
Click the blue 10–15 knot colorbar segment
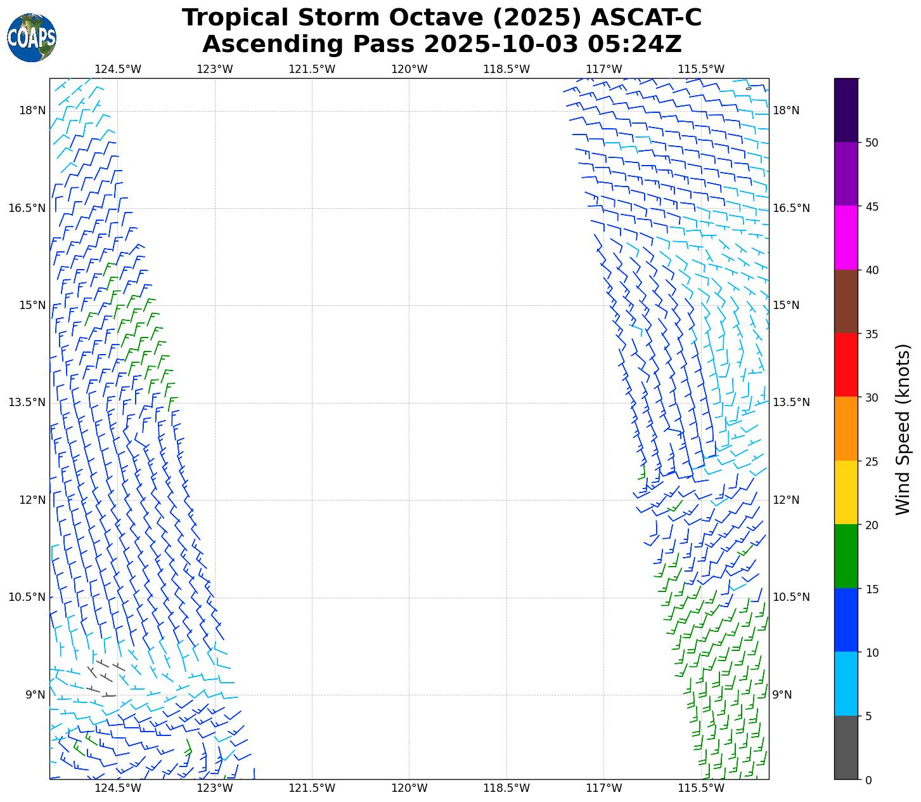pos(846,619)
